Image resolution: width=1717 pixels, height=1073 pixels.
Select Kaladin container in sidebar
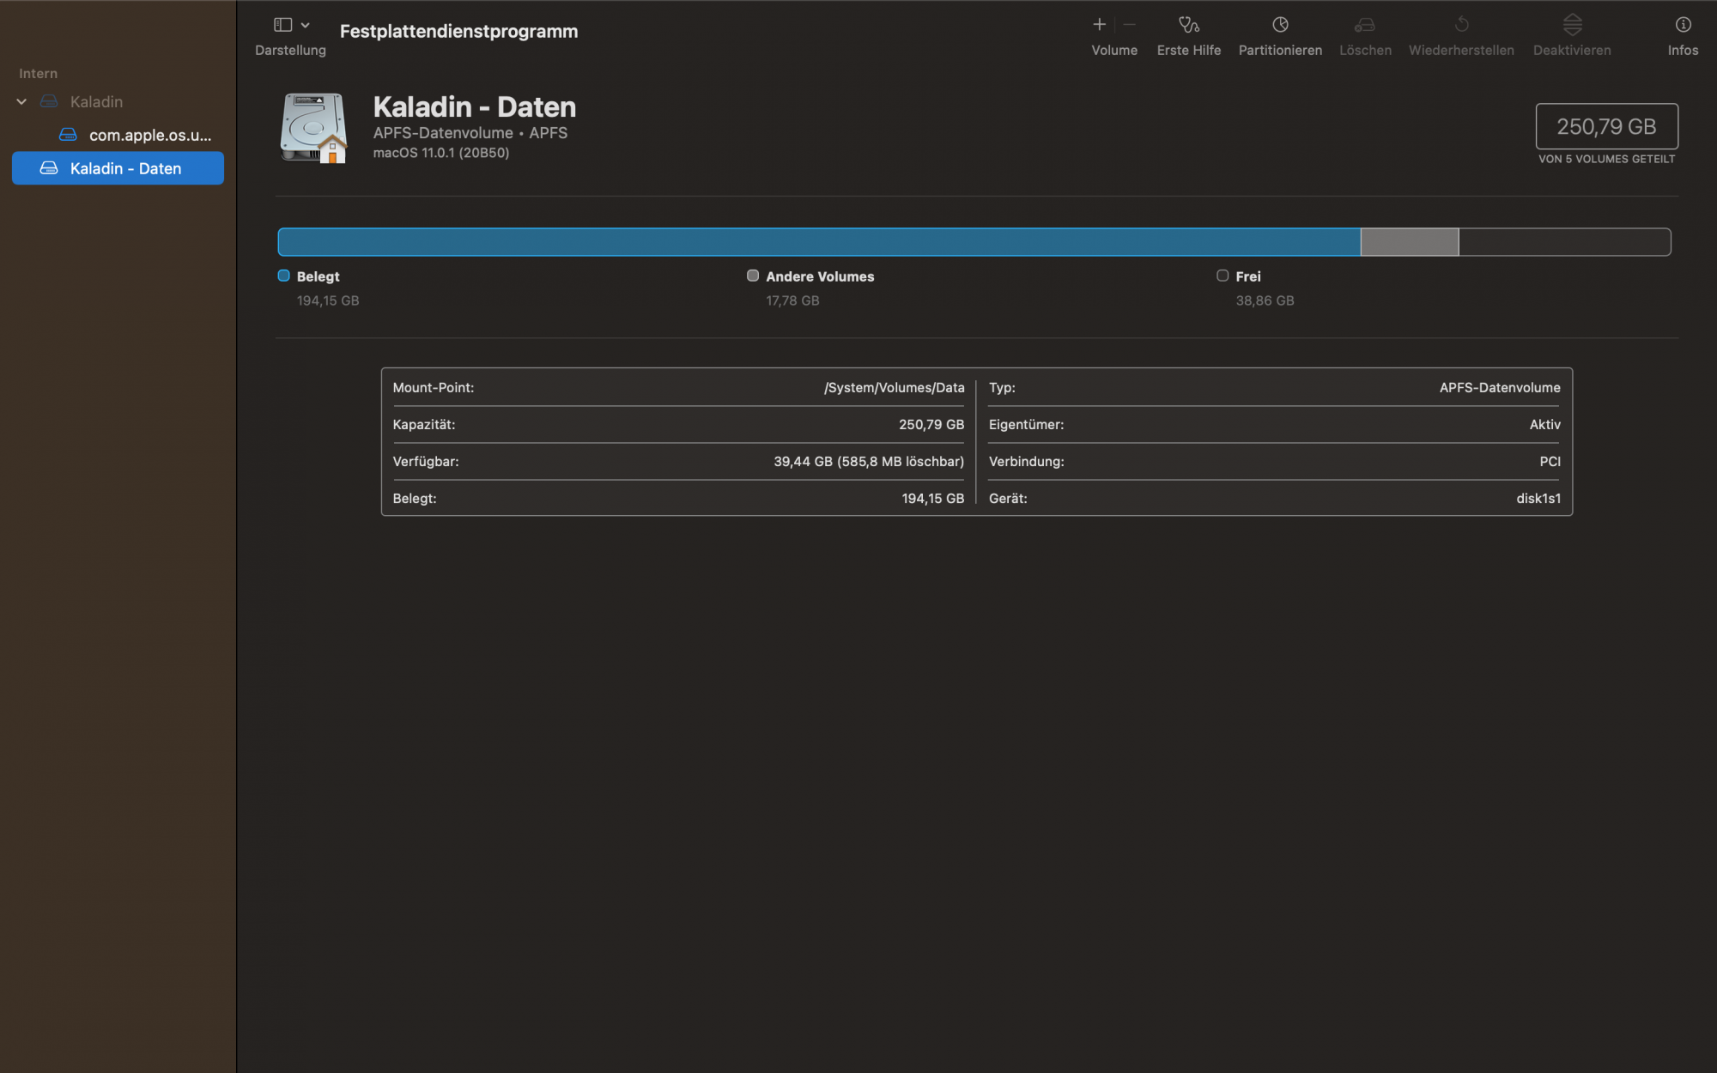[96, 101]
